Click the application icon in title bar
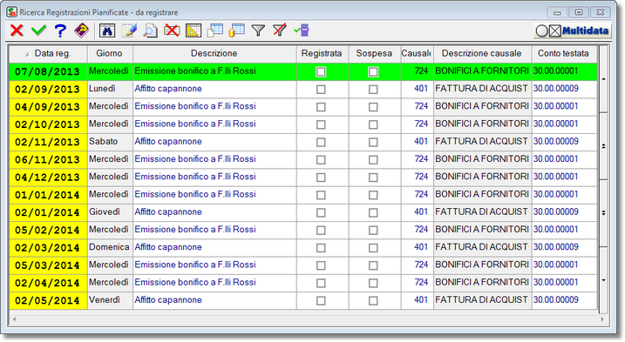The height and width of the screenshot is (342, 625). tap(12, 12)
